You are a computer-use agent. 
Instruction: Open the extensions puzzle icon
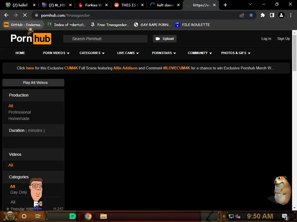click(x=263, y=15)
